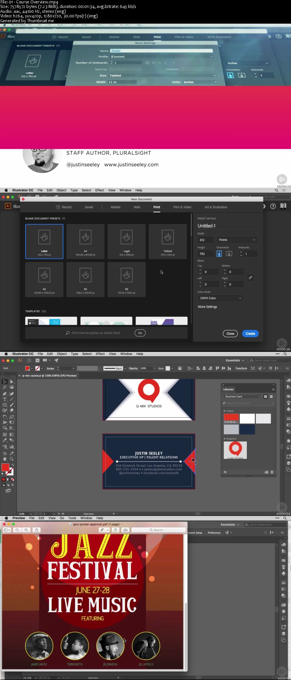The width and height of the screenshot is (291, 680).
Task: Select the Rectangle tool
Action: [x=5, y=405]
